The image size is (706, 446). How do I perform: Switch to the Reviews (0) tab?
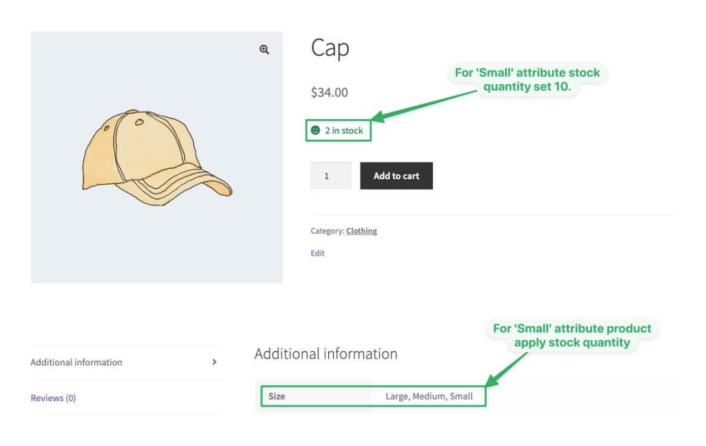53,398
